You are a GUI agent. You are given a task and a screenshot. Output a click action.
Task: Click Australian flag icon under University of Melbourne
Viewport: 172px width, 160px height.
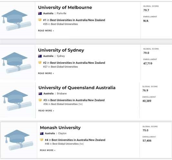pos(40,14)
